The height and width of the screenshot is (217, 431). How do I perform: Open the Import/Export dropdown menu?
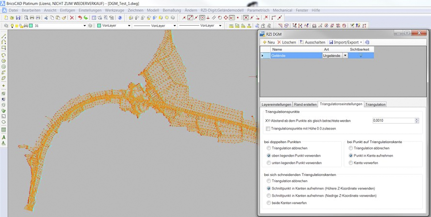(x=346, y=42)
